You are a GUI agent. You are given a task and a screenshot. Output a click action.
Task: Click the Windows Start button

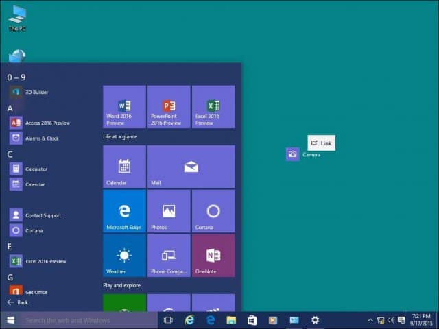click(10, 320)
